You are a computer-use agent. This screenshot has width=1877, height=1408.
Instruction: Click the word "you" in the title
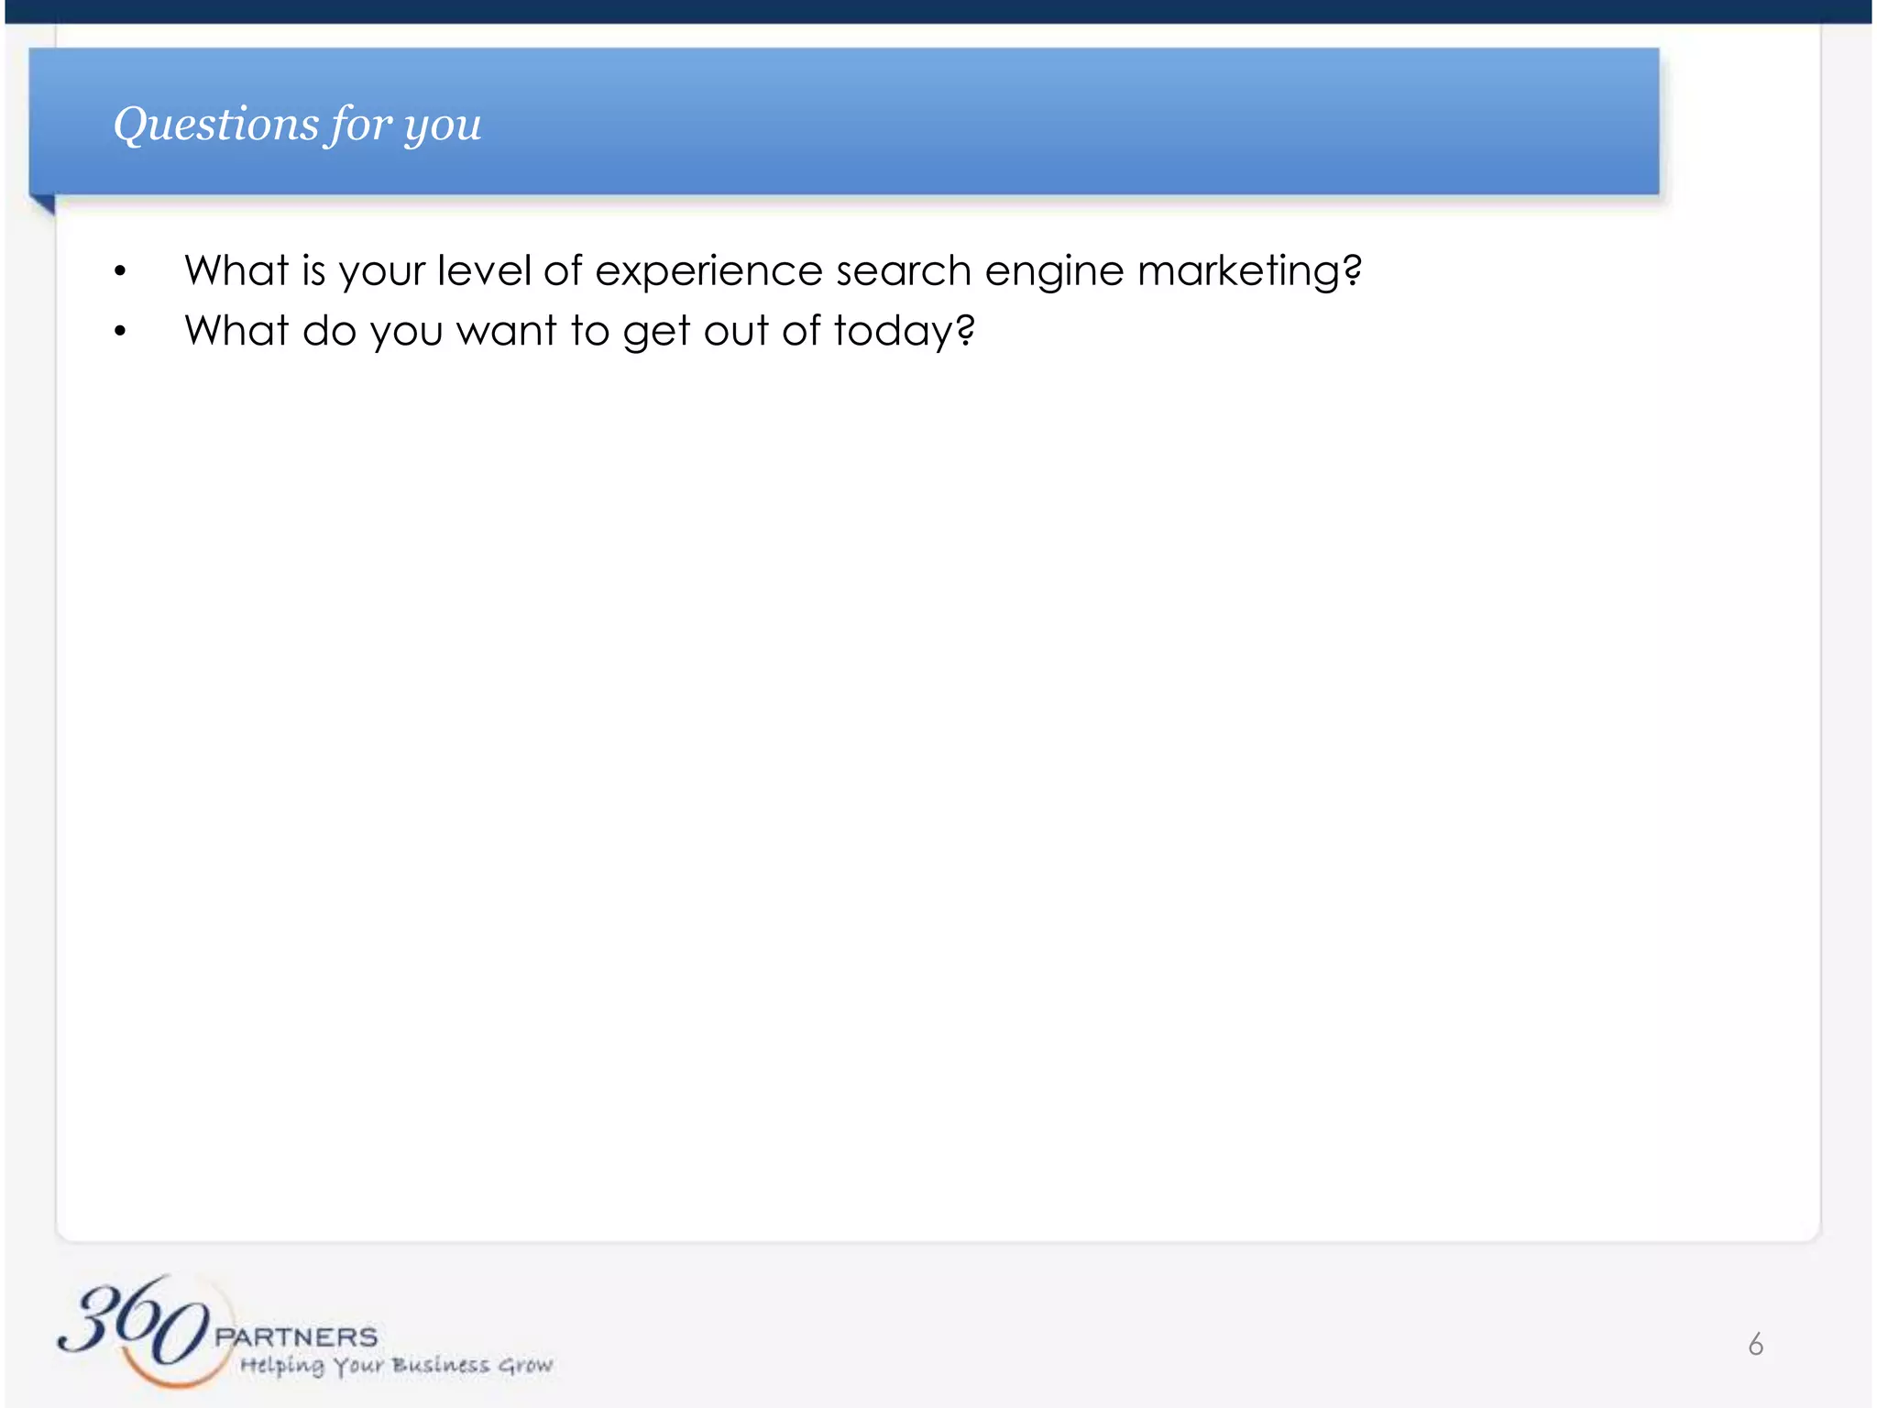pyautogui.click(x=443, y=126)
